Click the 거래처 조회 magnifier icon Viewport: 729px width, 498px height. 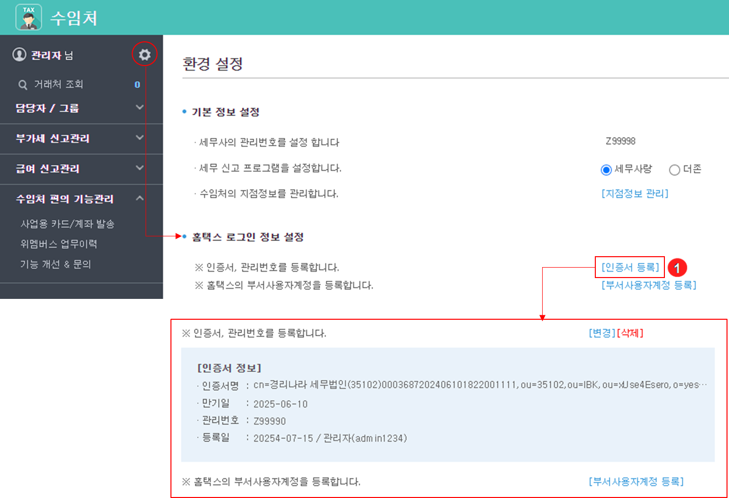click(x=23, y=85)
